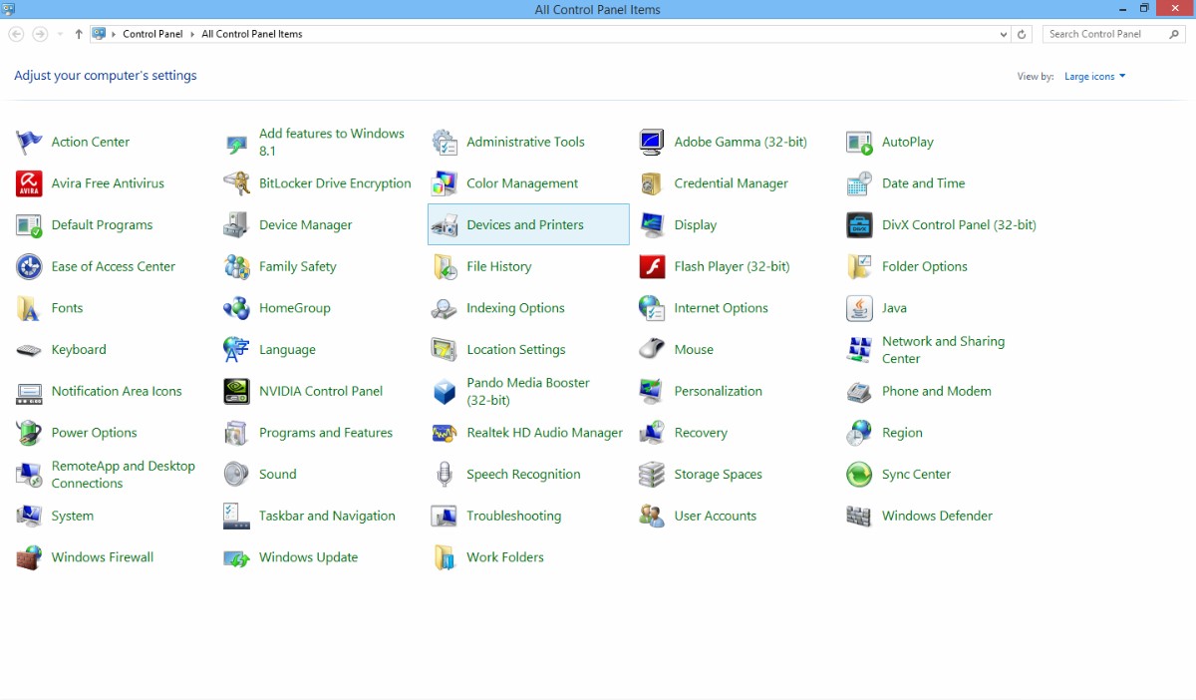Image resolution: width=1196 pixels, height=700 pixels.
Task: Click the window system icon in title bar
Action: tap(9, 9)
